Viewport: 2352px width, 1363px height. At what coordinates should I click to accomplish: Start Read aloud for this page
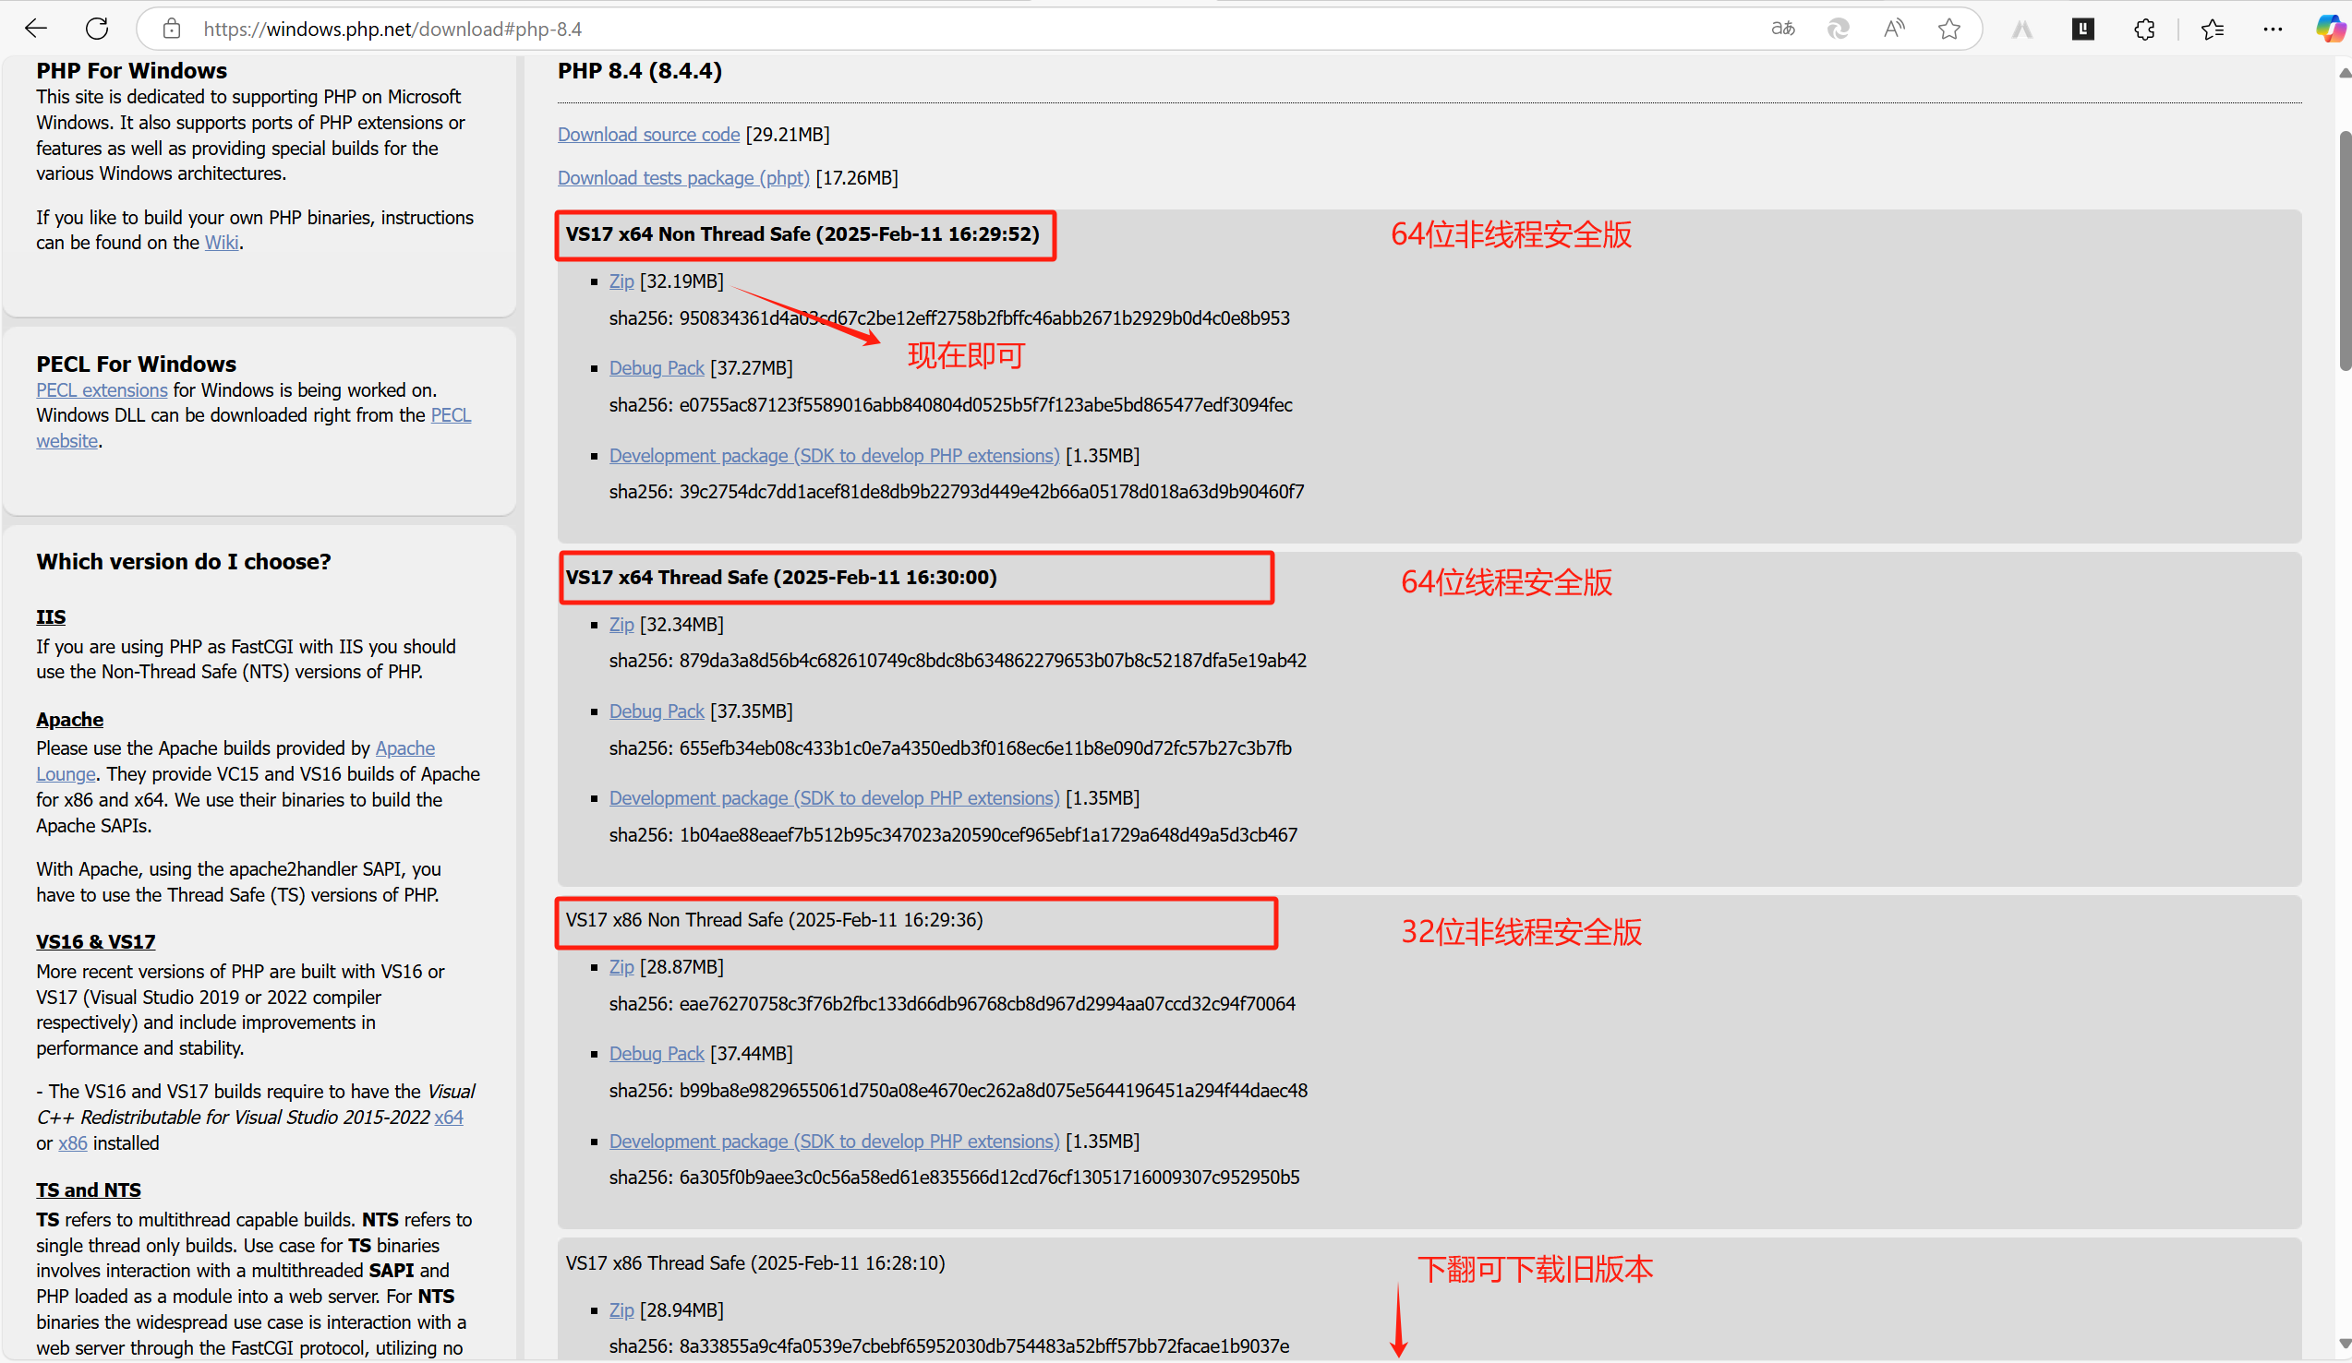(x=1893, y=28)
